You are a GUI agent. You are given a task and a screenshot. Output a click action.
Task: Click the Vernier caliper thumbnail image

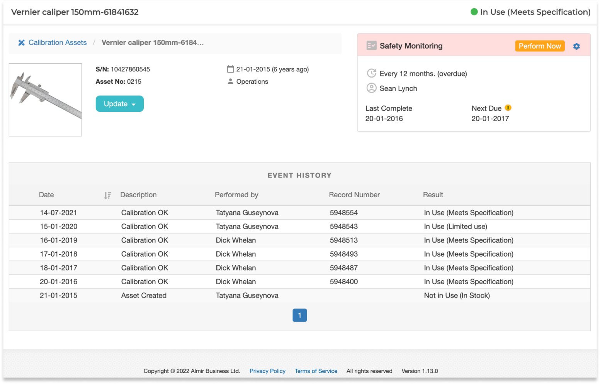[45, 100]
